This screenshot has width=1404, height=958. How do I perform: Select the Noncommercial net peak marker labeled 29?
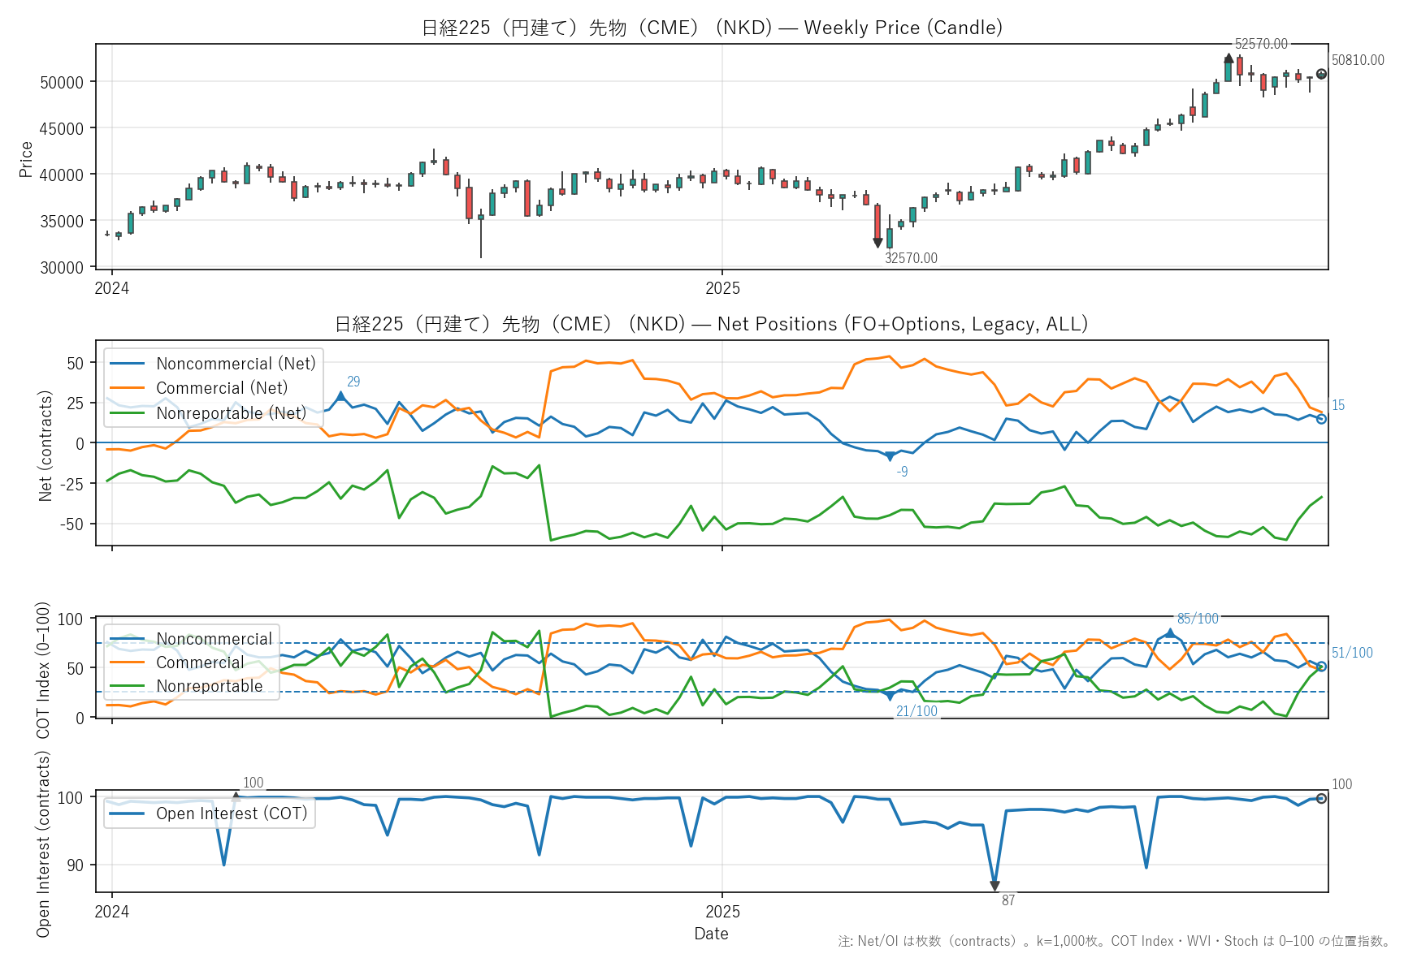point(340,396)
